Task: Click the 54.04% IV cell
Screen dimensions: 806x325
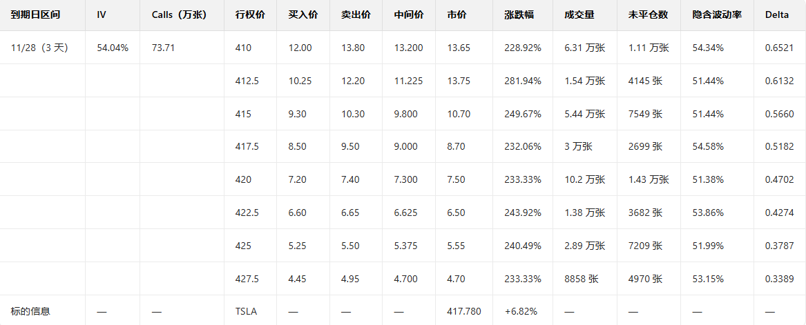Action: [113, 48]
